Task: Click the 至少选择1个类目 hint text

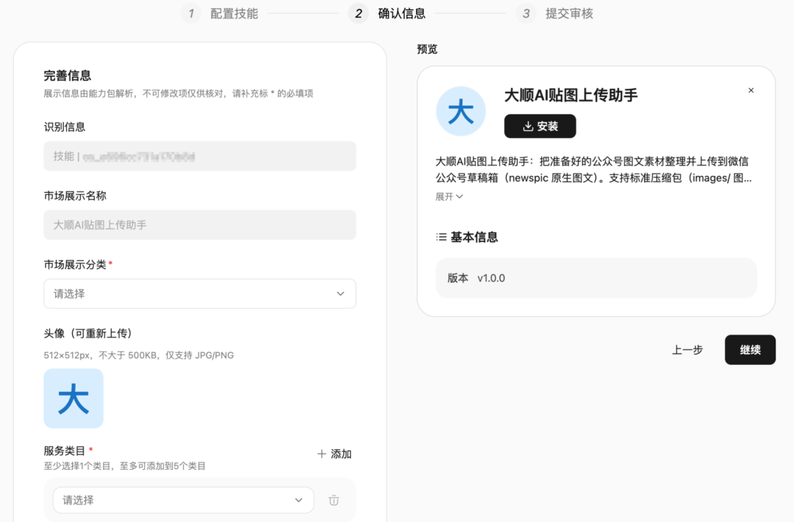Action: tap(124, 466)
